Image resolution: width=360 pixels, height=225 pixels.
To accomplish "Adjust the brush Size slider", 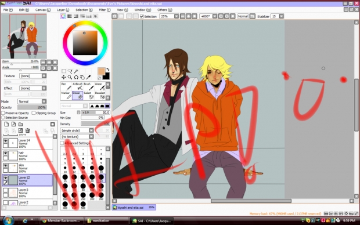I will [95, 113].
